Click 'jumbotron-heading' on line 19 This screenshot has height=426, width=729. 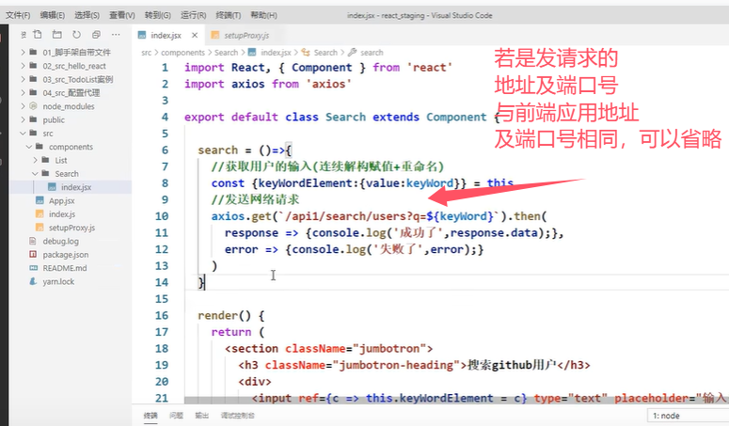click(x=396, y=365)
